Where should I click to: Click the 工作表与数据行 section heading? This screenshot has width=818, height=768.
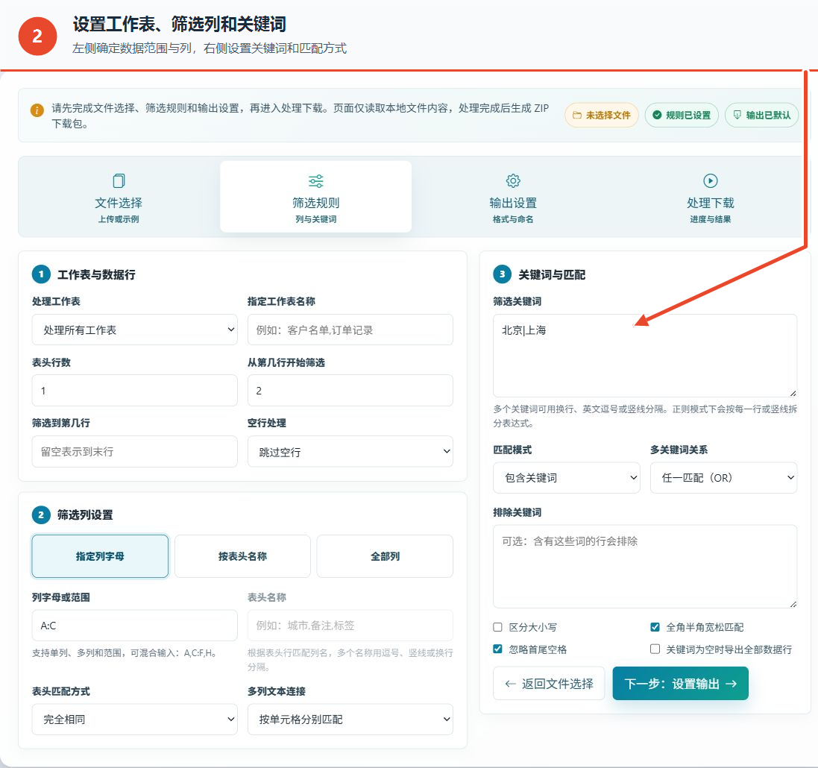pyautogui.click(x=96, y=274)
